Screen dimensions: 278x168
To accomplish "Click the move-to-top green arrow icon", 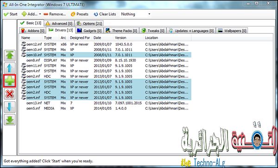I will [10, 56].
